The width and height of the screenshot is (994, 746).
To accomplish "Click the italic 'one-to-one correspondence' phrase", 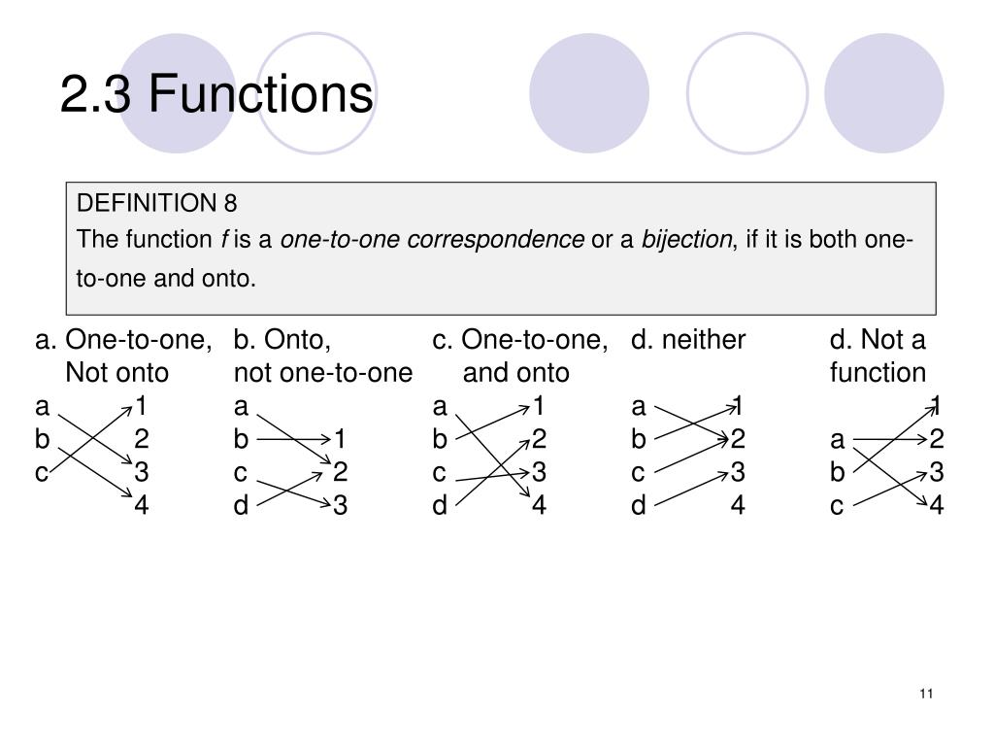I will pyautogui.click(x=432, y=239).
